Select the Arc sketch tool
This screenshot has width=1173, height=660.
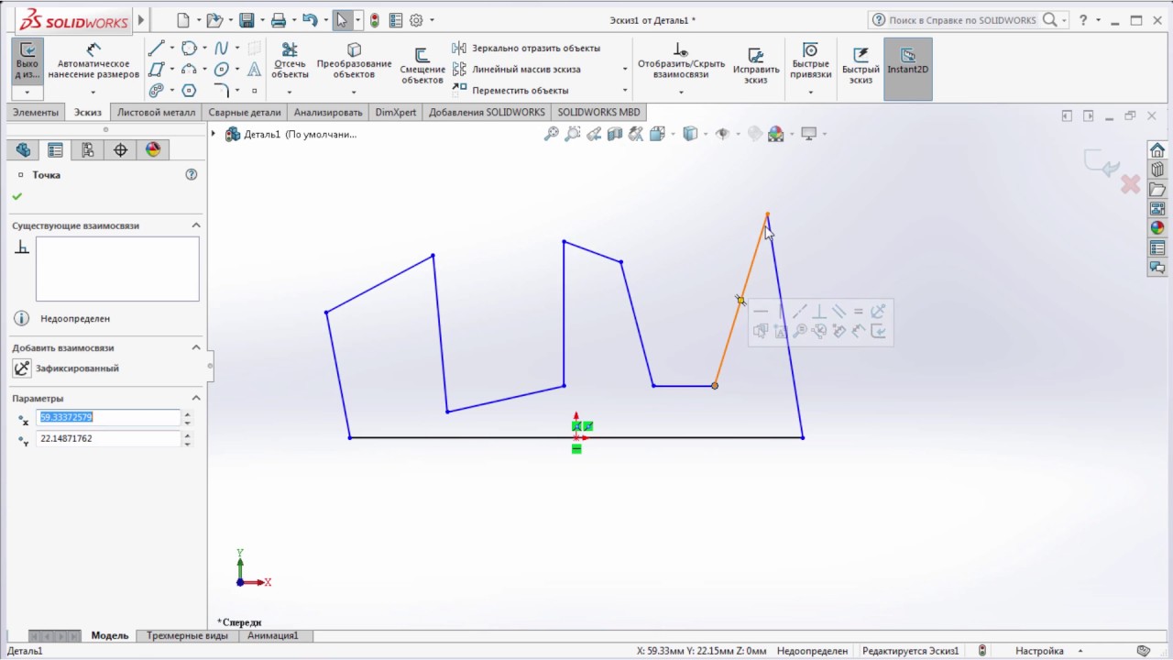pyautogui.click(x=189, y=70)
